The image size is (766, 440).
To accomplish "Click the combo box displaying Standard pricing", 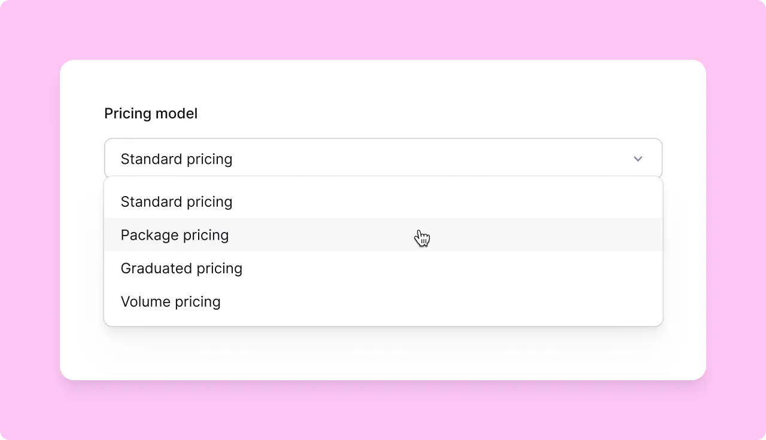I will 383,158.
